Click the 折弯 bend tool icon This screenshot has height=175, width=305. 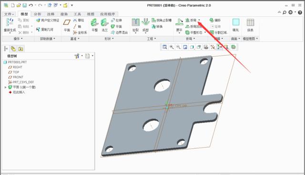point(187,20)
